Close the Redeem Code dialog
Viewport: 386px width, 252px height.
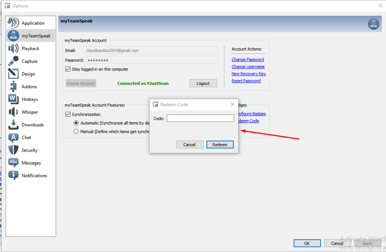(x=232, y=105)
